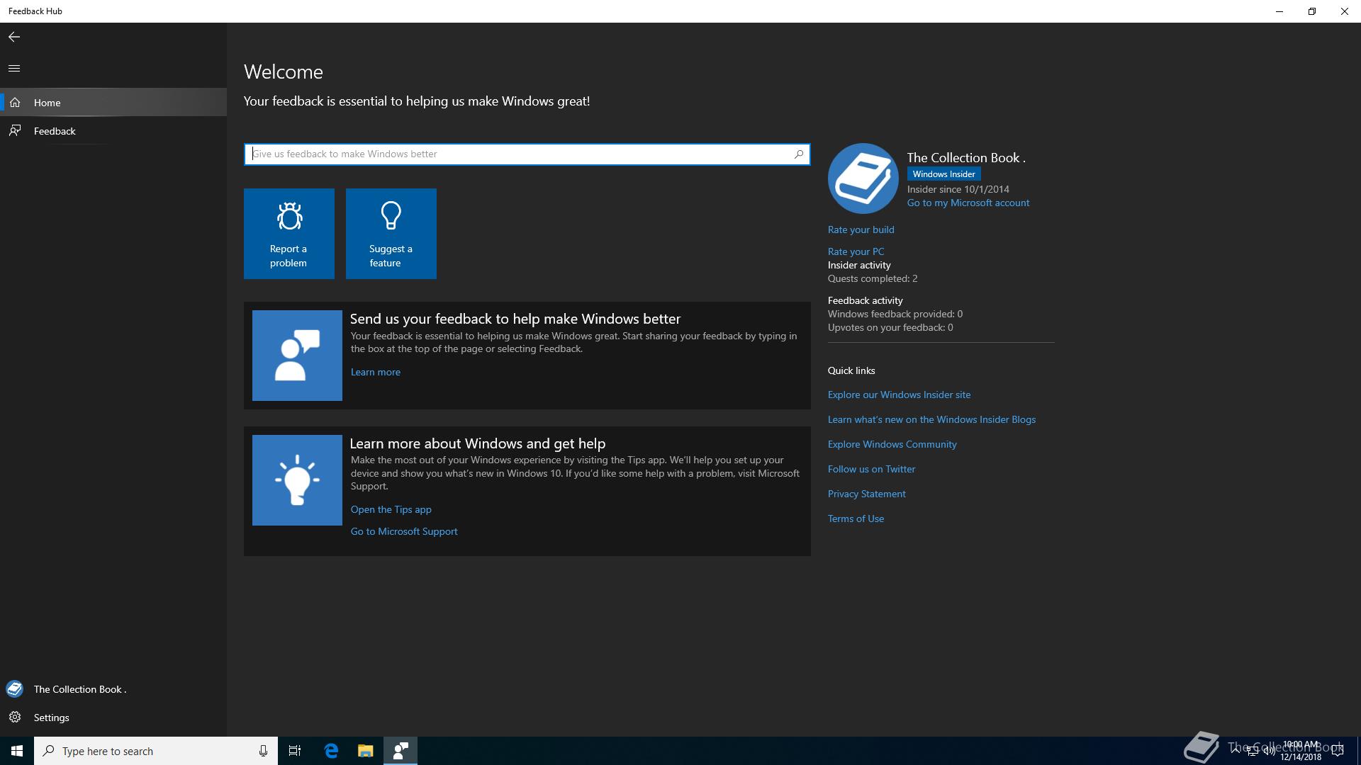Close the Feedback Hub window

[1345, 11]
